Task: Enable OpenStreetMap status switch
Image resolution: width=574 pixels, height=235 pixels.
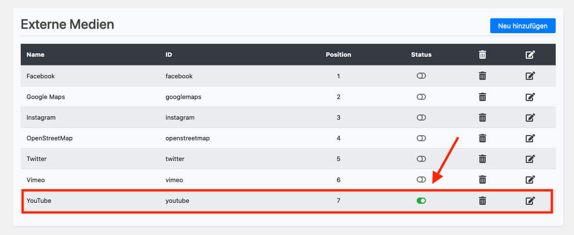Action: coord(421,138)
